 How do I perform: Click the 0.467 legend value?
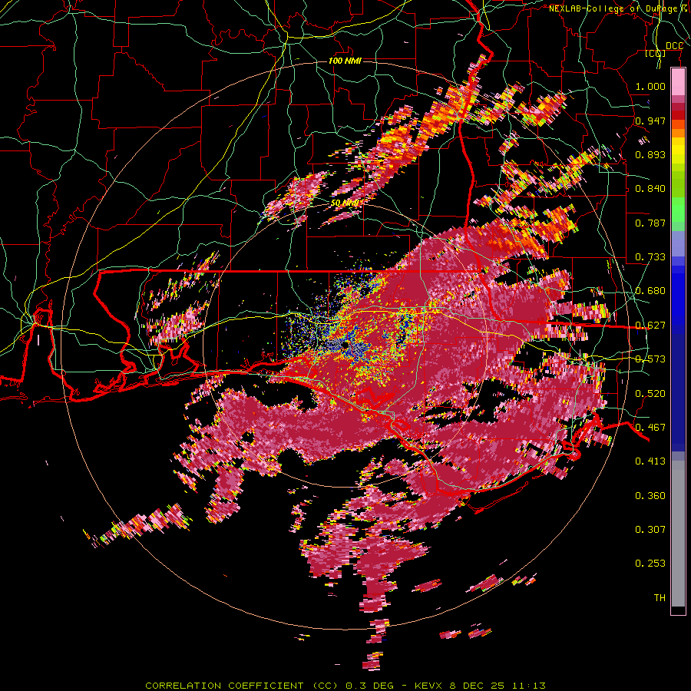[x=650, y=428]
